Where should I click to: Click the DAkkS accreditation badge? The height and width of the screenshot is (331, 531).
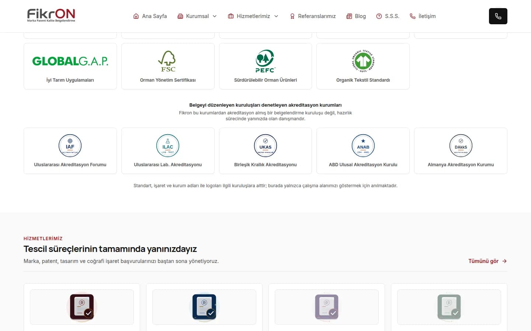(461, 146)
